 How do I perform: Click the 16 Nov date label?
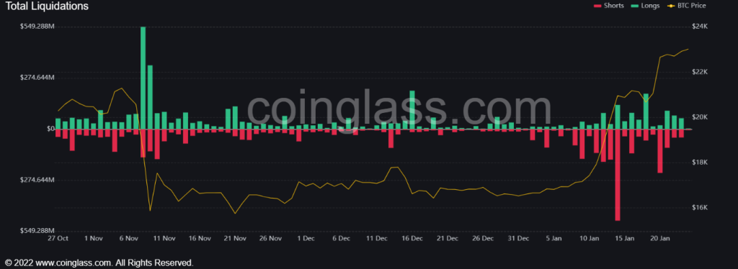click(200, 239)
